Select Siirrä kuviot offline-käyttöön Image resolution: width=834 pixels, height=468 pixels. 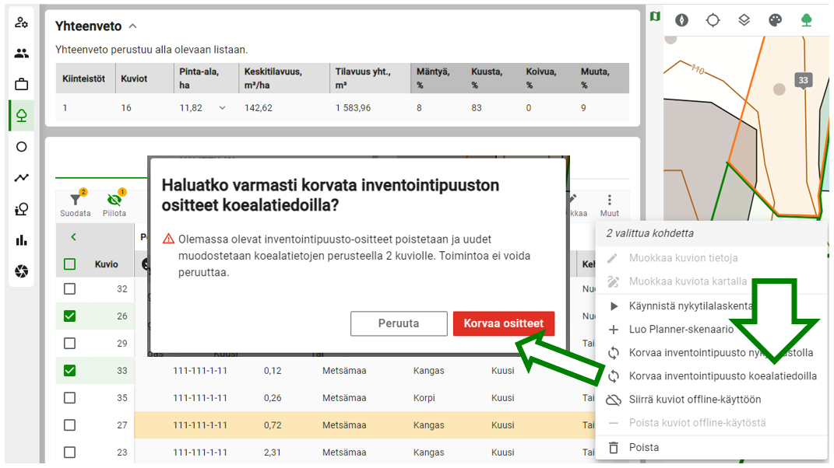(695, 400)
